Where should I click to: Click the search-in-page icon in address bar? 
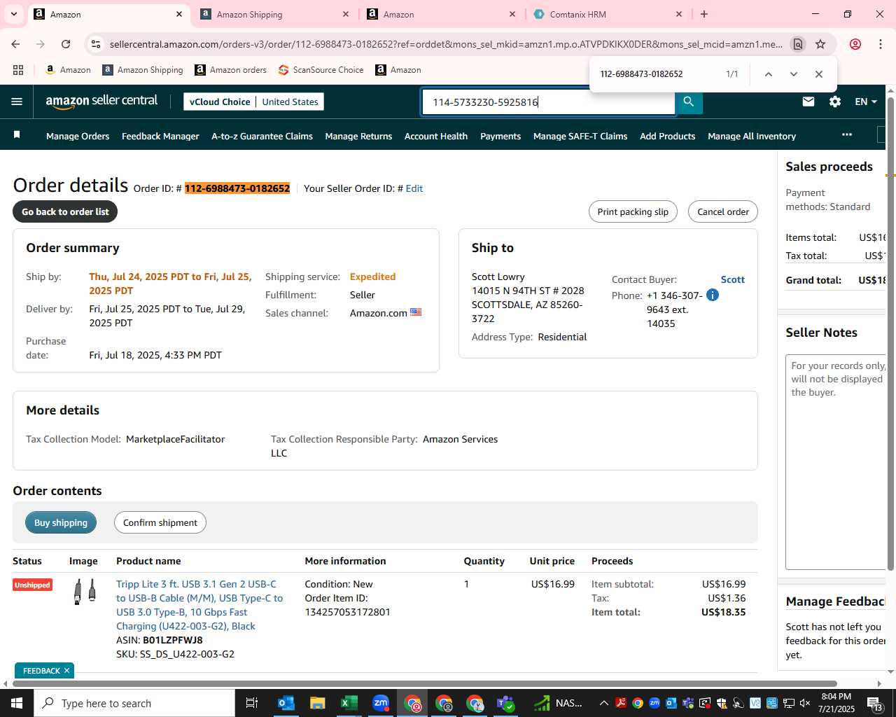tap(798, 44)
